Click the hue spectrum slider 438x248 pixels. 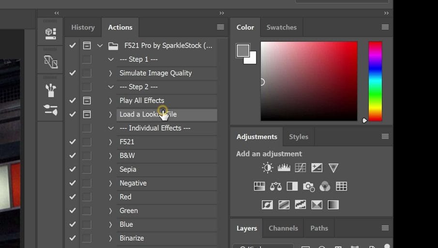375,81
